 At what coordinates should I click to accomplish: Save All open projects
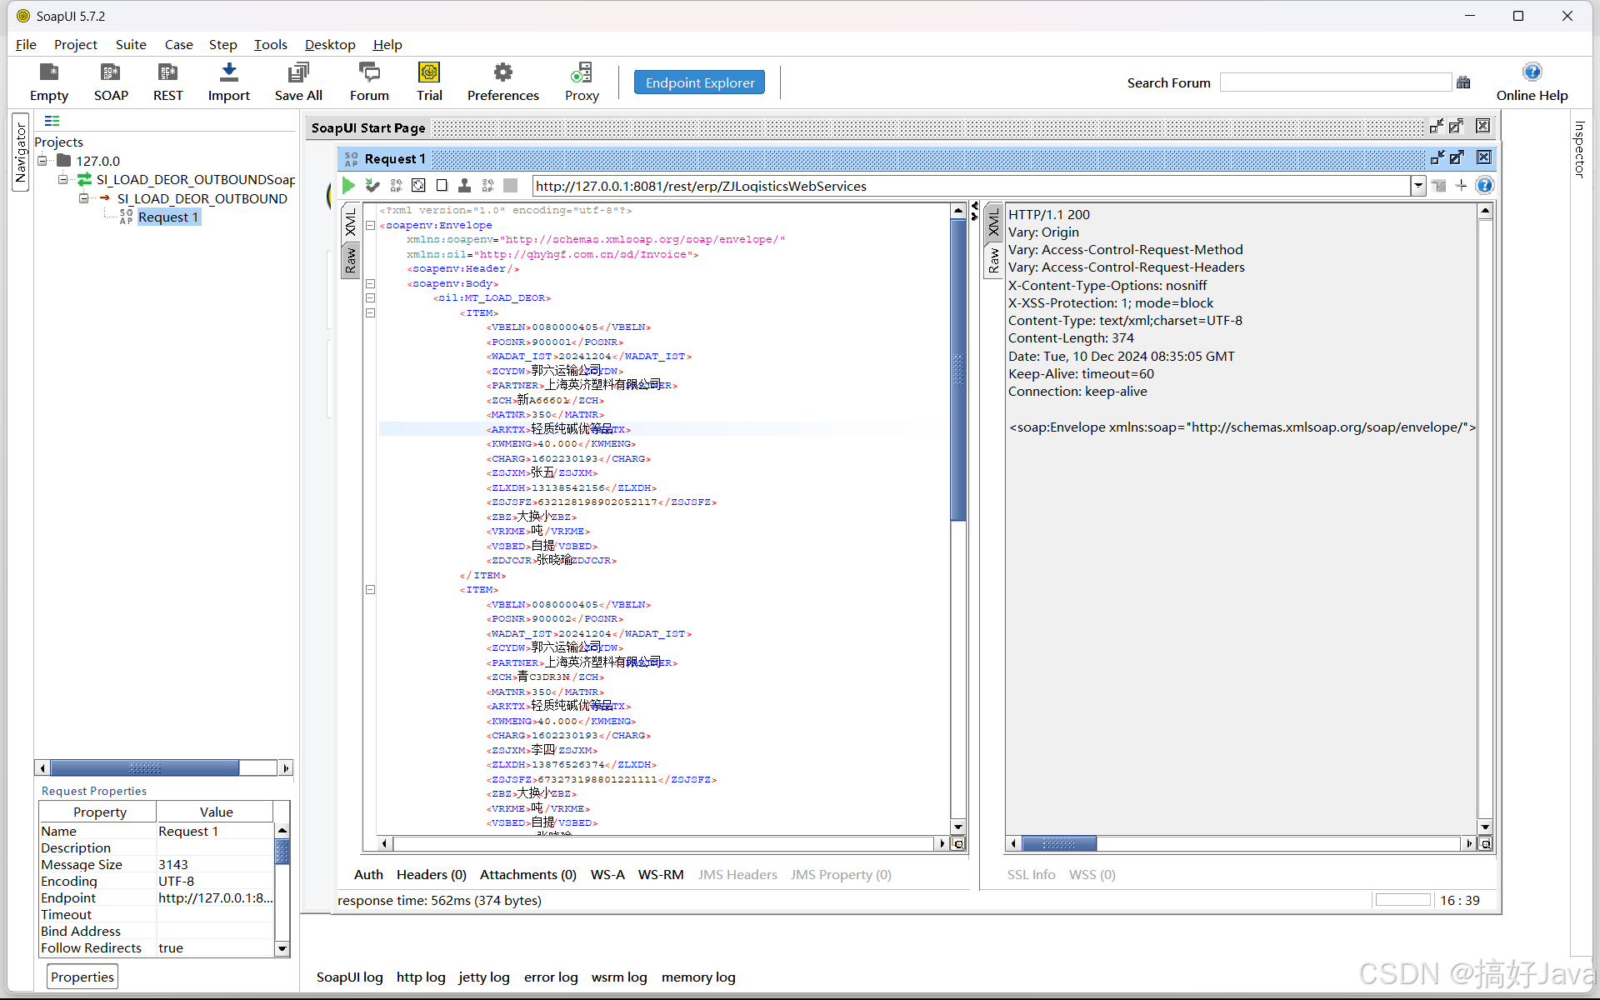point(297,81)
